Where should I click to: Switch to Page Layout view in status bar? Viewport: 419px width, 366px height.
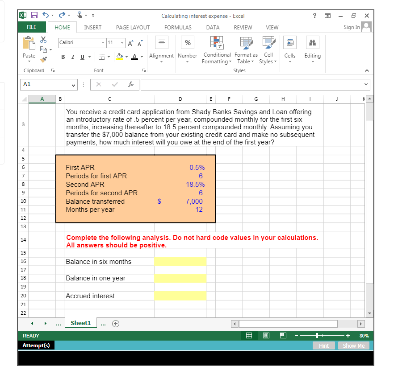(x=266, y=335)
